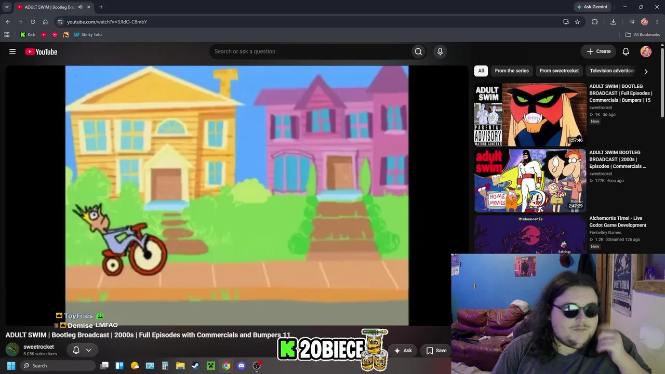Switch to Chrome on the taskbar
665x374 pixels.
226,366
